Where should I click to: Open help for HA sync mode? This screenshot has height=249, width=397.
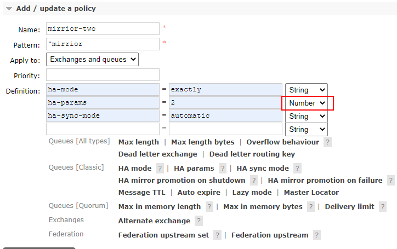pyautogui.click(x=297, y=169)
